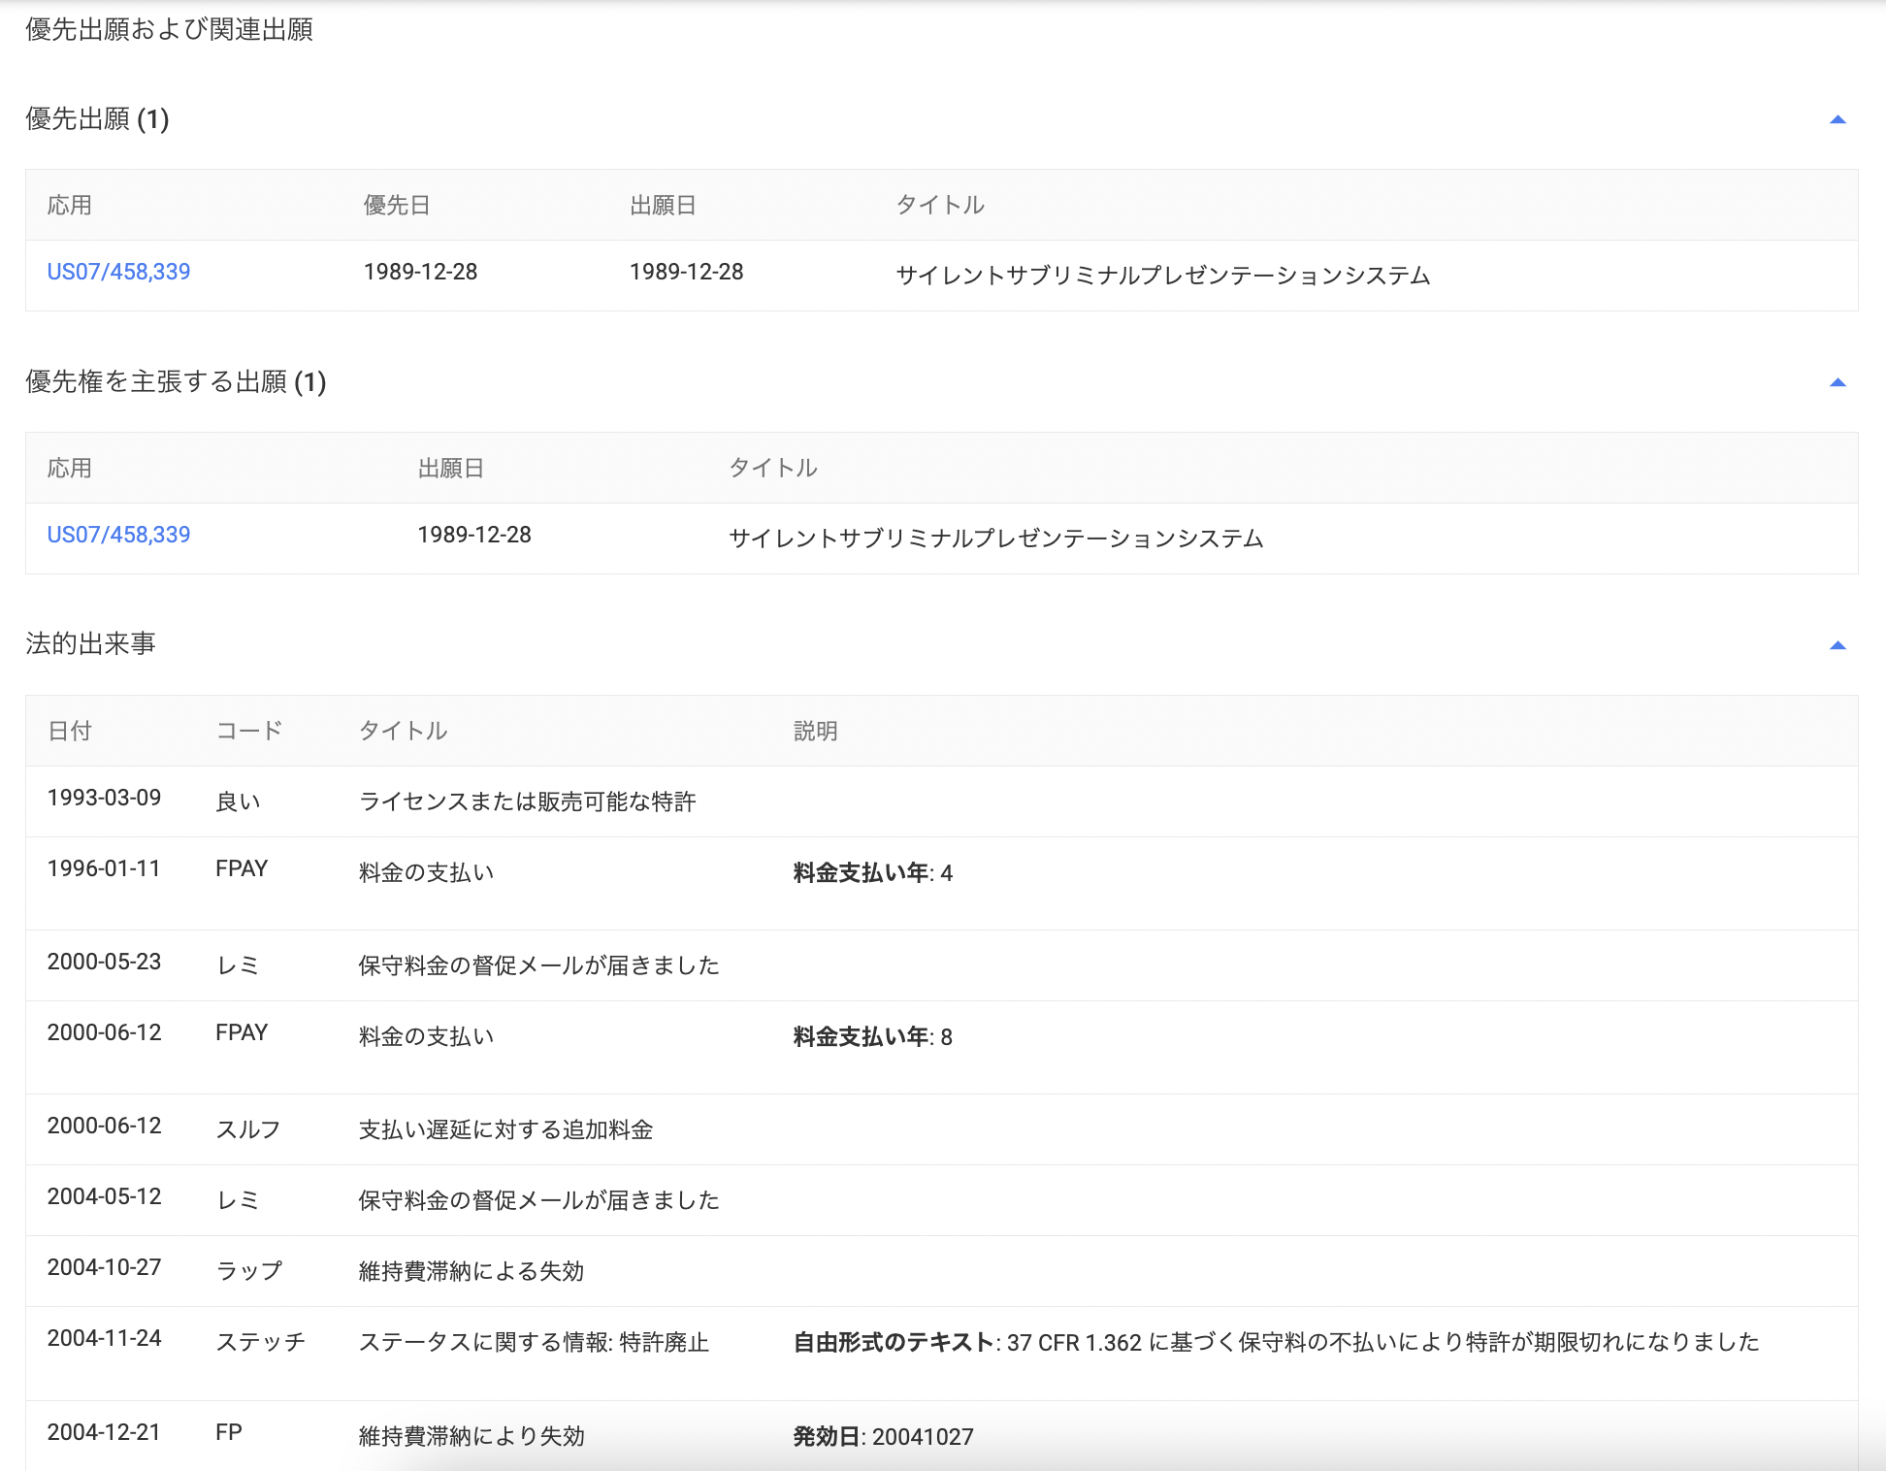The image size is (1886, 1471).
Task: Click the 優先日 column header
Action: [396, 205]
